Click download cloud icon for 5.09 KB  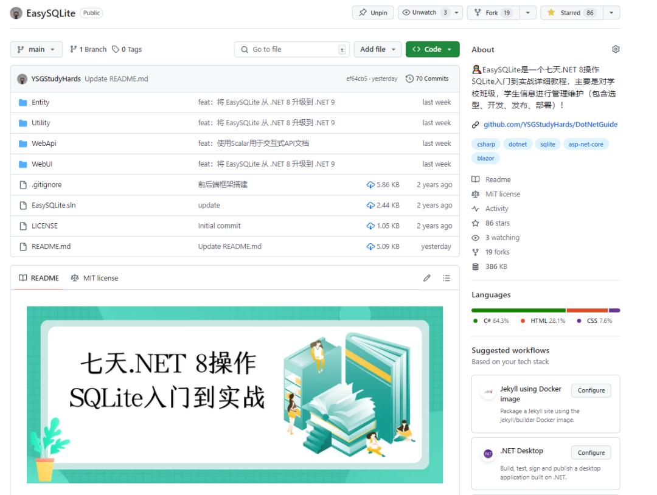point(370,246)
